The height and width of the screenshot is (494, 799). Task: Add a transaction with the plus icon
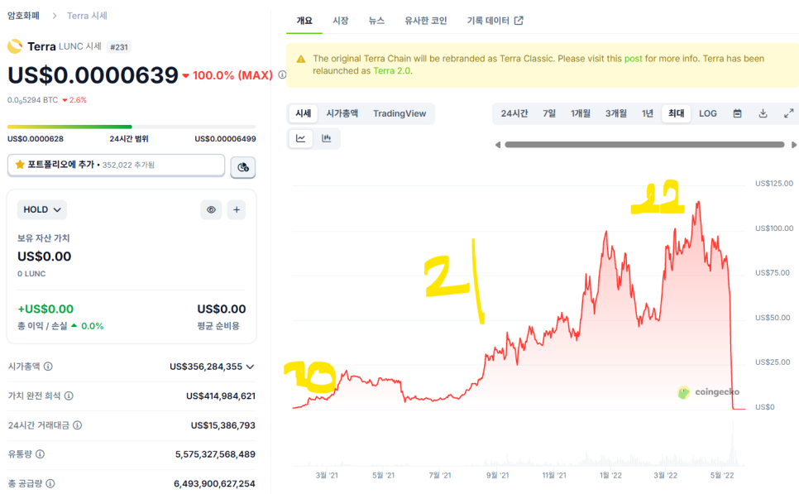tap(237, 209)
